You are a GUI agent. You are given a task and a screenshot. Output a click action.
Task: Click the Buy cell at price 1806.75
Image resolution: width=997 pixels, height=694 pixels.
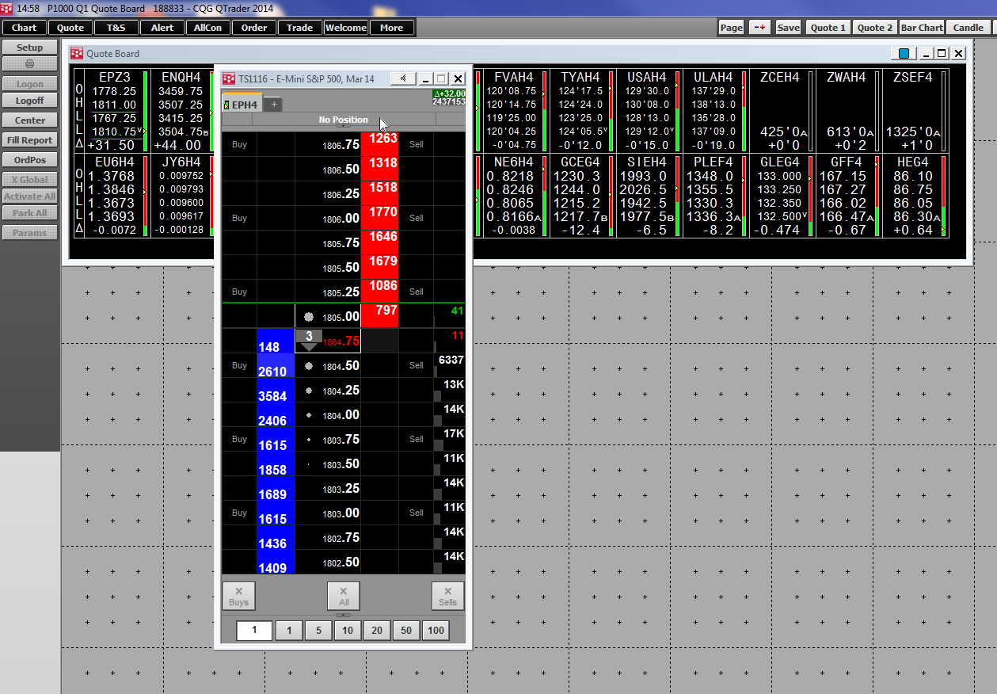pyautogui.click(x=239, y=145)
